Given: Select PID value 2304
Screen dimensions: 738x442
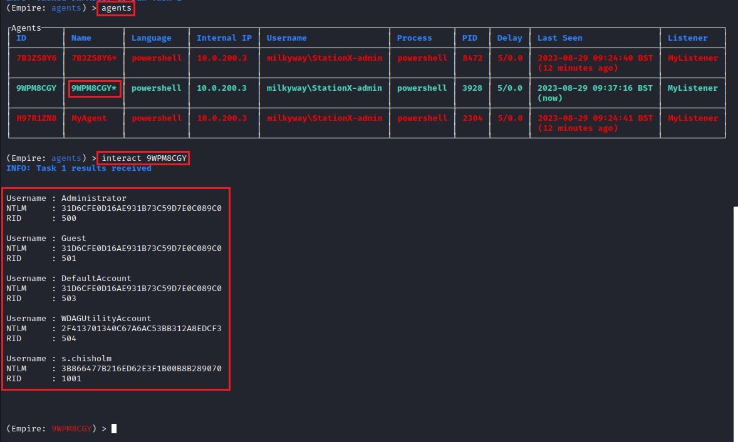Looking at the screenshot, I should (472, 118).
